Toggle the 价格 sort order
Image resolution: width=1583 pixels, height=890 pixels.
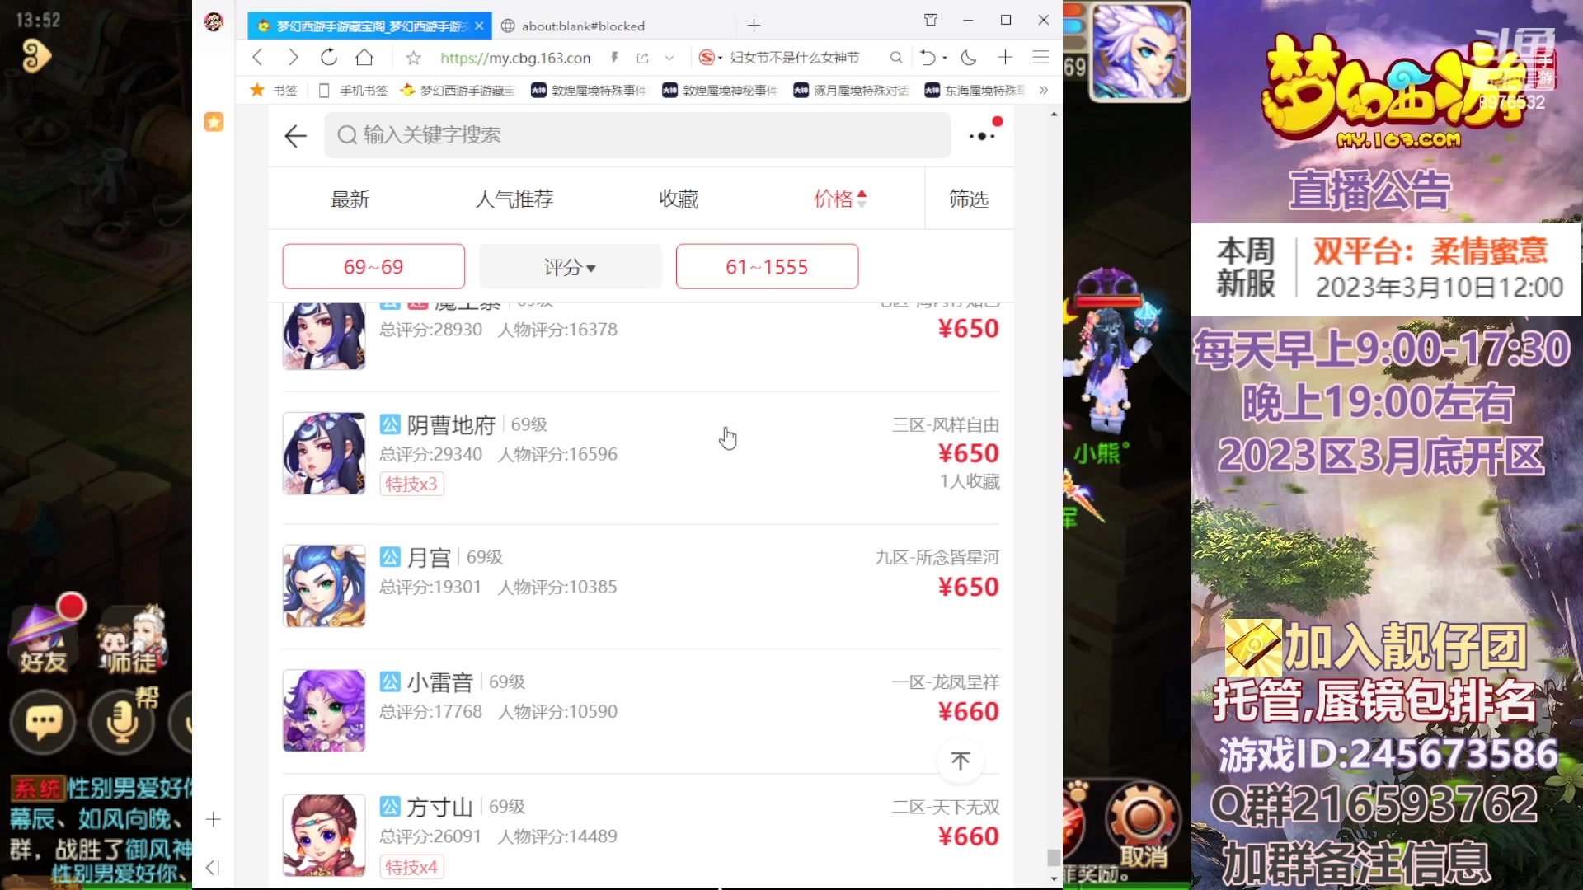(x=840, y=199)
